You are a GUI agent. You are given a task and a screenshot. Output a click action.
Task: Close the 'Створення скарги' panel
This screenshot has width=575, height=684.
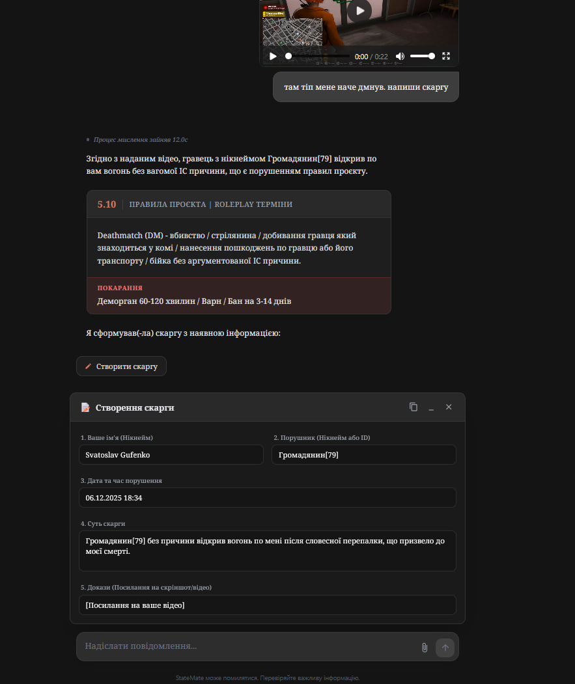(x=449, y=407)
